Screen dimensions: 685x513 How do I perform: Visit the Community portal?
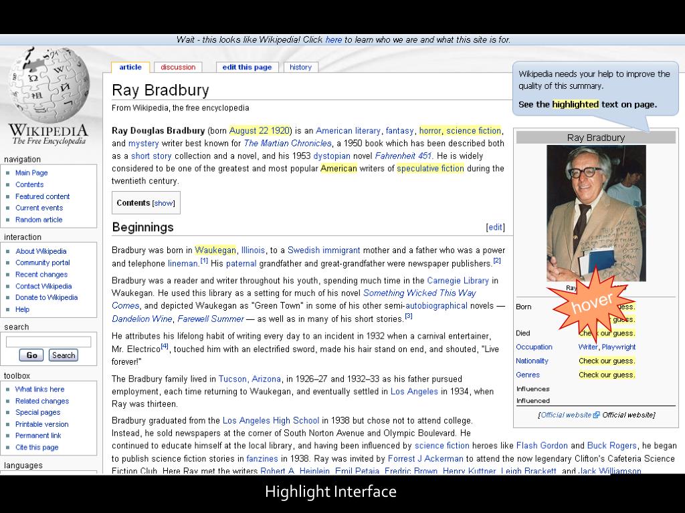(43, 263)
